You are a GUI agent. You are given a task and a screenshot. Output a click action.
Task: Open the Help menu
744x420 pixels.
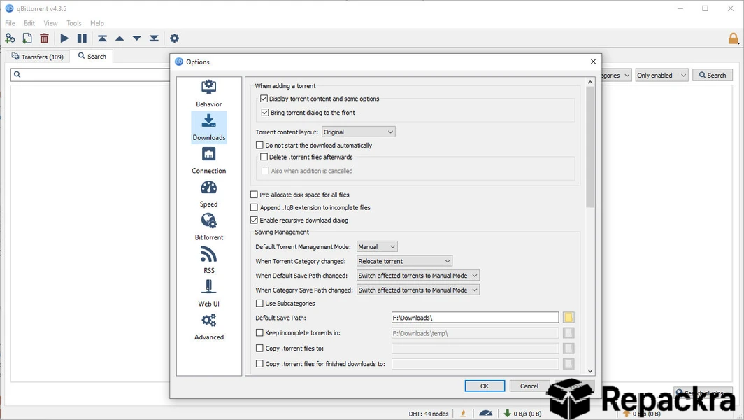(96, 23)
